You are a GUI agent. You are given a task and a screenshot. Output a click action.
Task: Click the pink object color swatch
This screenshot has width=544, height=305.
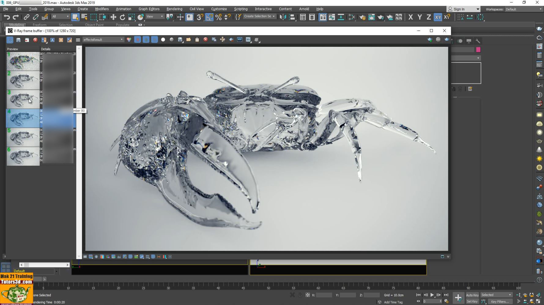[x=478, y=50]
